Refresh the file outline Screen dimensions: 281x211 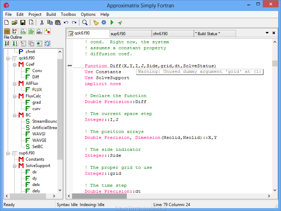(x=47, y=44)
